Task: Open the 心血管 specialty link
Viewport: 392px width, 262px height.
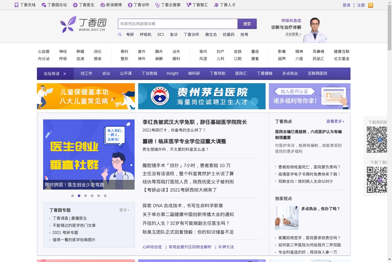Action: 44,52
